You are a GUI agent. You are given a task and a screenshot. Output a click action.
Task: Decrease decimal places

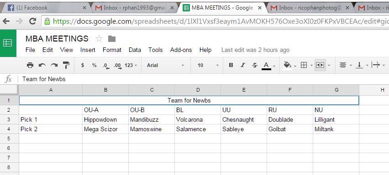[x=106, y=66]
